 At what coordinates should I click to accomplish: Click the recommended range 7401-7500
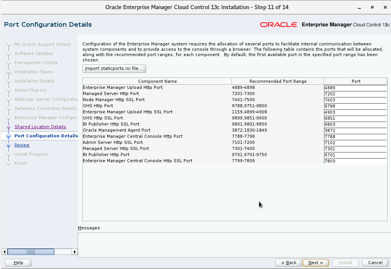(243, 100)
